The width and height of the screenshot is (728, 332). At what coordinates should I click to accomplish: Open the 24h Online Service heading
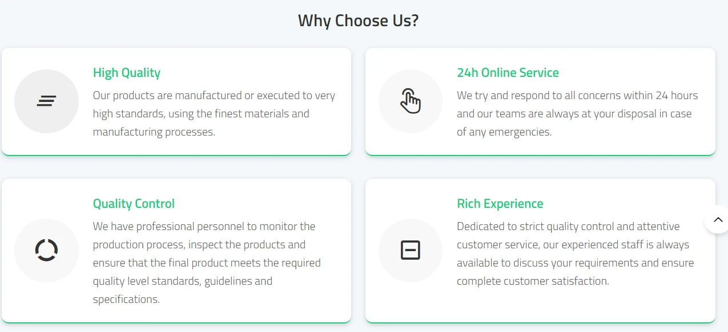pyautogui.click(x=508, y=73)
